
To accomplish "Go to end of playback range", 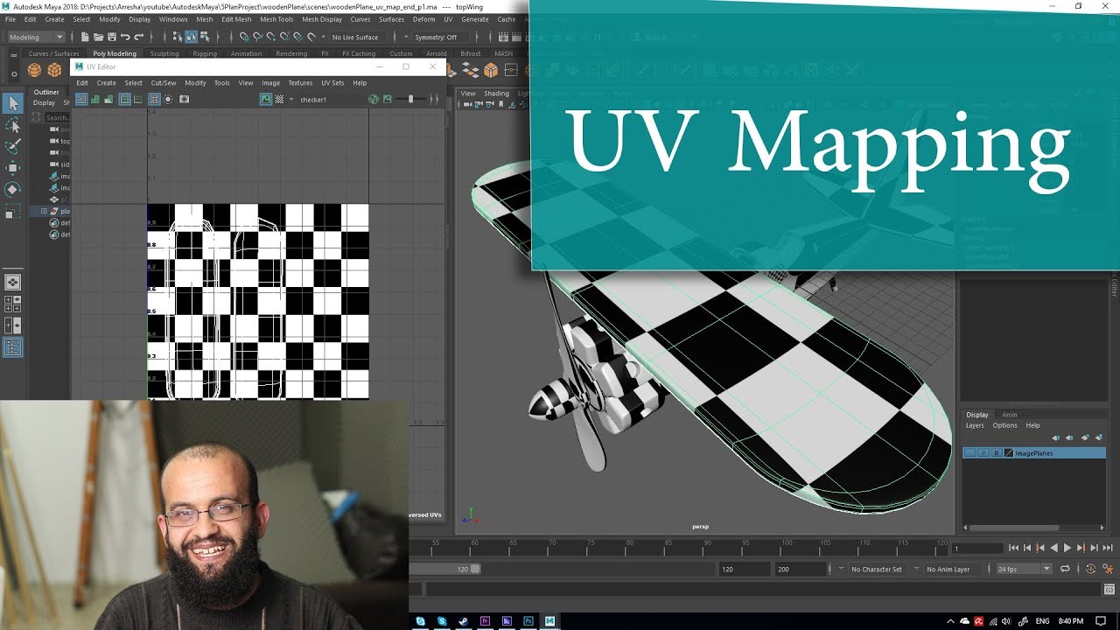I will point(1108,548).
